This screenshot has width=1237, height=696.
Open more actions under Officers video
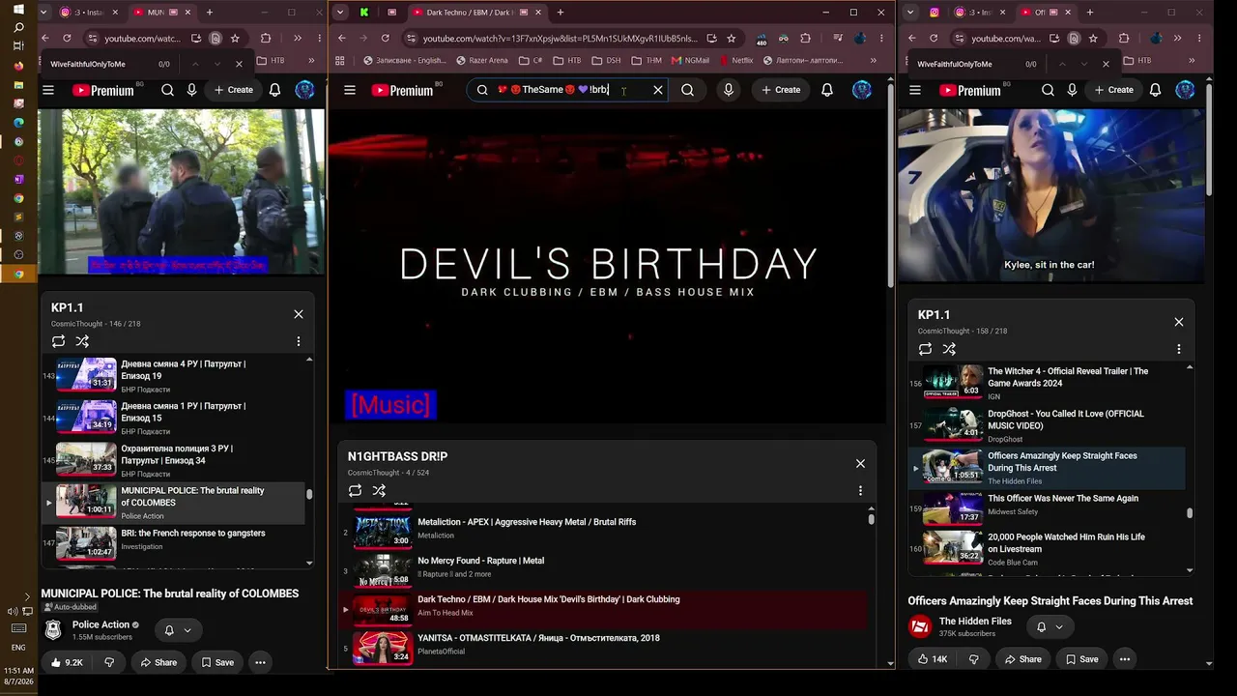(1124, 659)
